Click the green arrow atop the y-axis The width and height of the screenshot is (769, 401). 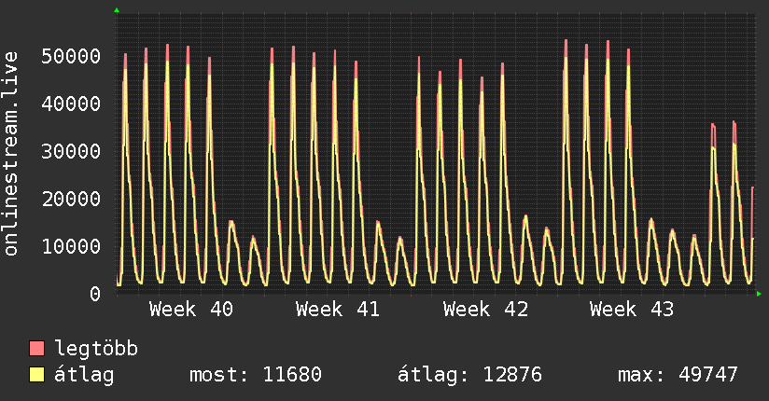pos(117,10)
